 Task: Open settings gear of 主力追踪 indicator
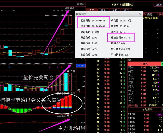pos(68,115)
